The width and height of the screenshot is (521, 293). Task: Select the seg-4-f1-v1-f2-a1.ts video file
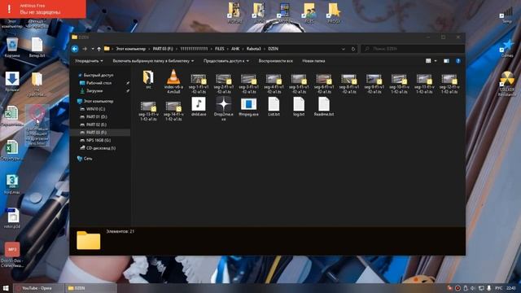(274, 79)
